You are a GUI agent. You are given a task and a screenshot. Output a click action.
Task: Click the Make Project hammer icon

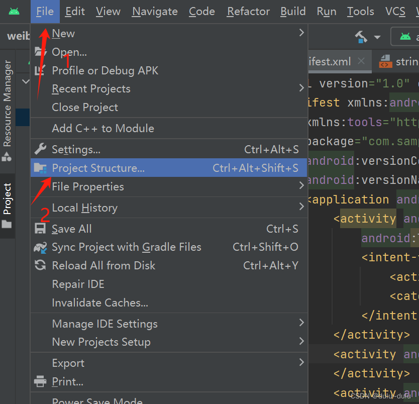point(361,37)
